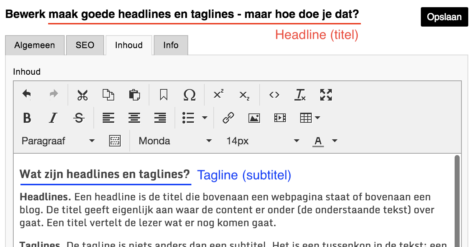474x247 pixels.
Task: Open the special character Omega tool
Action: click(189, 95)
